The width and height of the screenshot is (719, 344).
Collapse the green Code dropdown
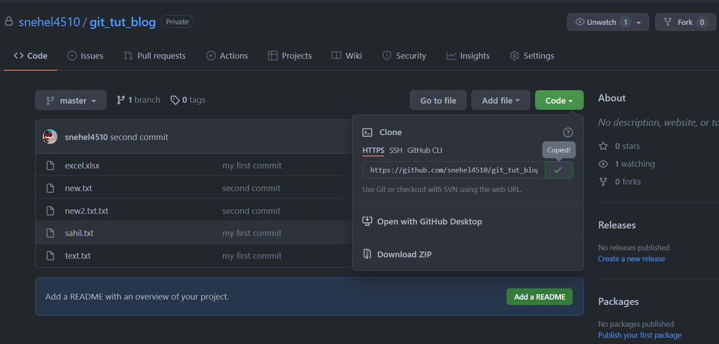559,100
